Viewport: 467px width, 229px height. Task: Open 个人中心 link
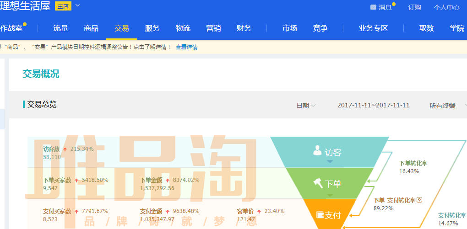(446, 7)
